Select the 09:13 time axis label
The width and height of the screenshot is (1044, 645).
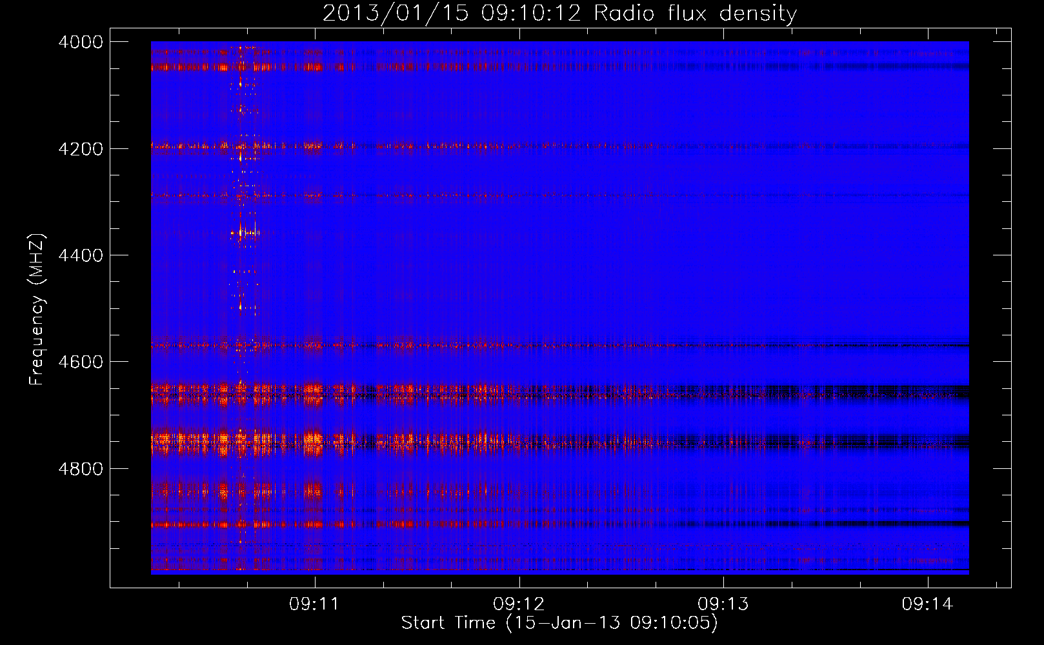point(723,604)
